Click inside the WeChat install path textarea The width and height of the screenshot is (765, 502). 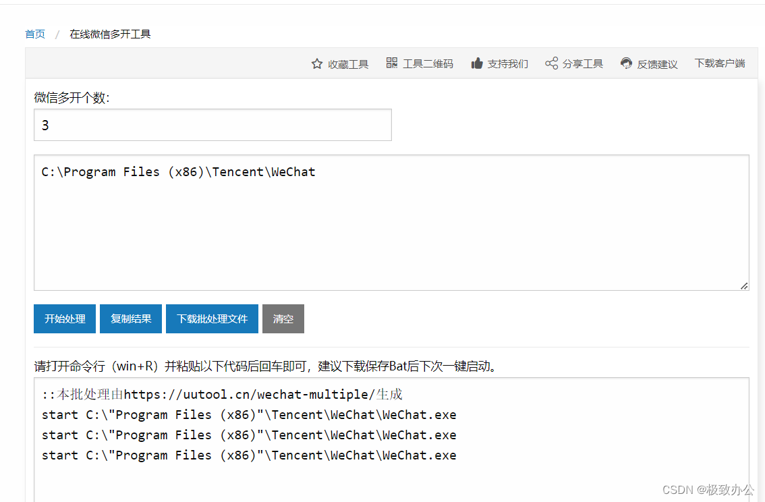pos(391,223)
